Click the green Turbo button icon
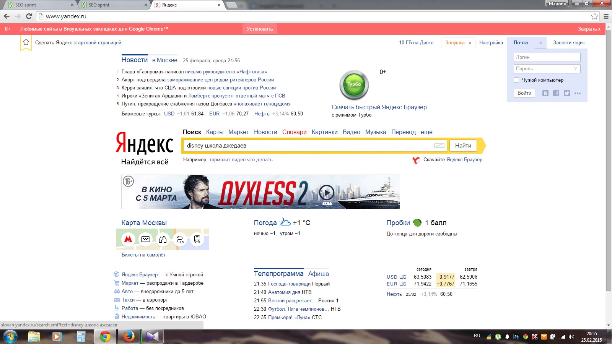The image size is (612, 344). click(x=354, y=84)
